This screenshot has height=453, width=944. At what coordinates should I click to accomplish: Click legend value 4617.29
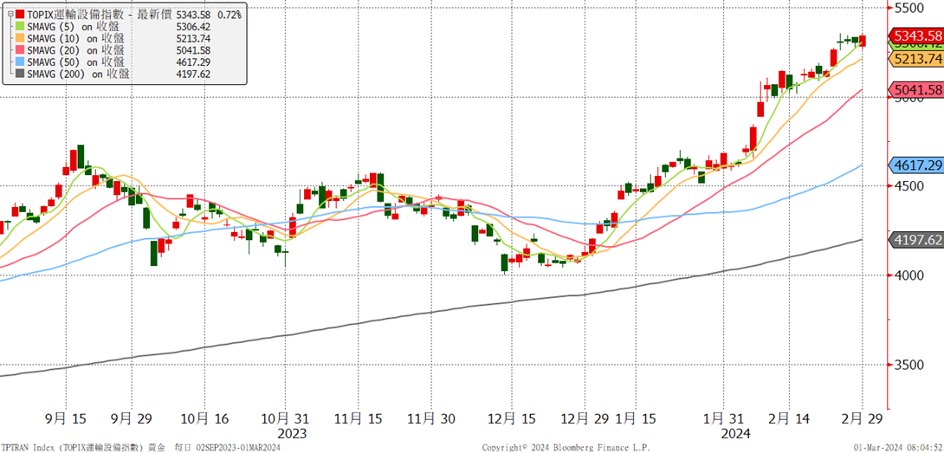[x=192, y=61]
